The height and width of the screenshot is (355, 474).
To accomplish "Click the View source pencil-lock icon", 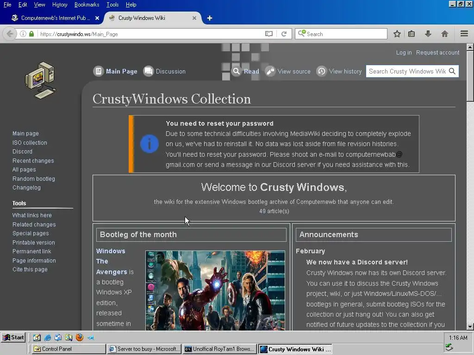I will (270, 71).
